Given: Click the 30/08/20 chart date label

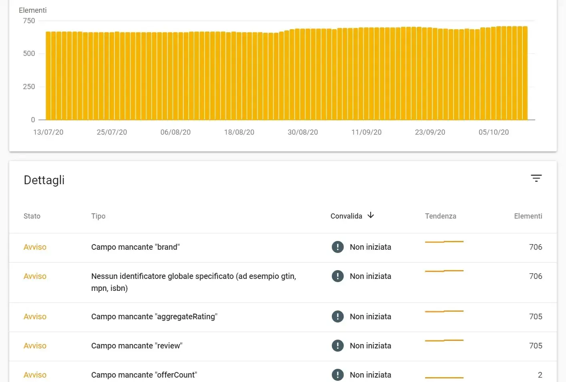Looking at the screenshot, I should click(x=303, y=132).
